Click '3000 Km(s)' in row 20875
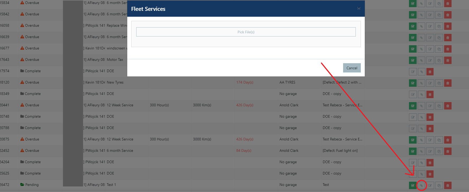Screen dimensions: 469x192 [202, 139]
